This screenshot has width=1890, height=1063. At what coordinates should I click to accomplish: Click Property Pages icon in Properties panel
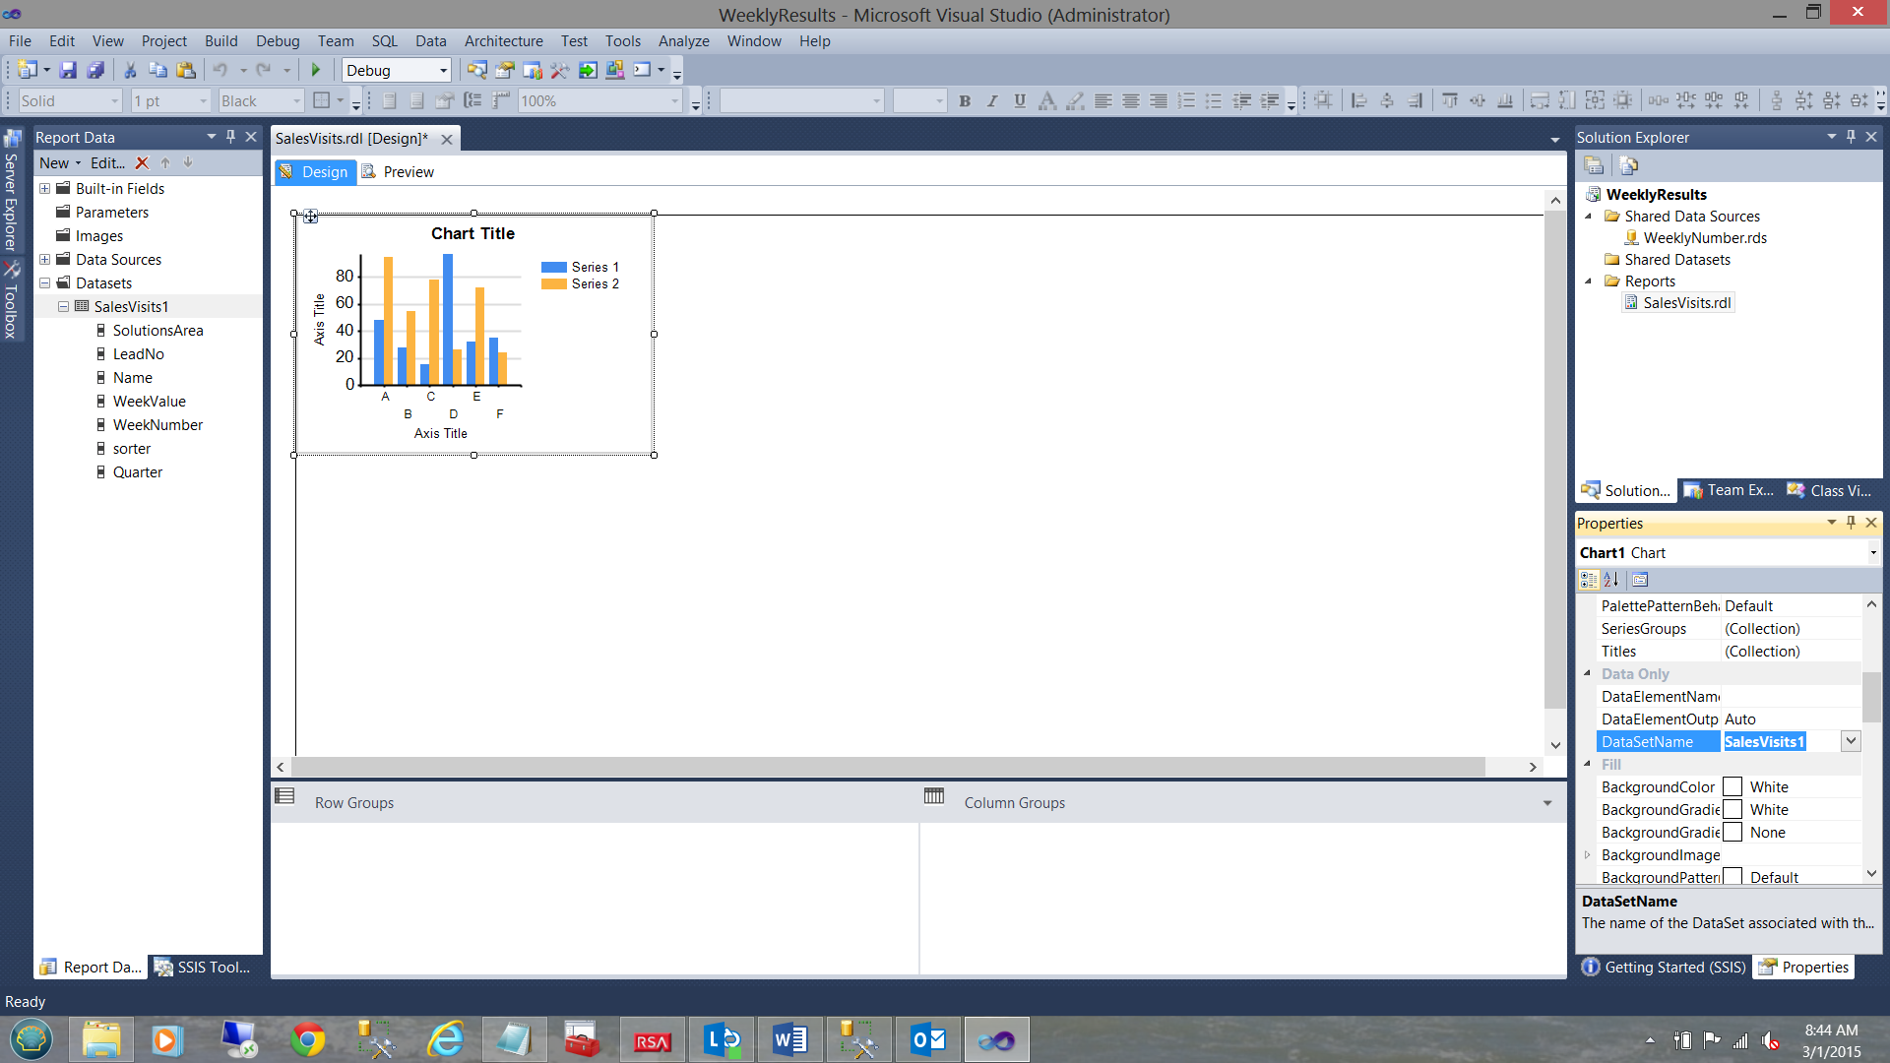tap(1640, 580)
